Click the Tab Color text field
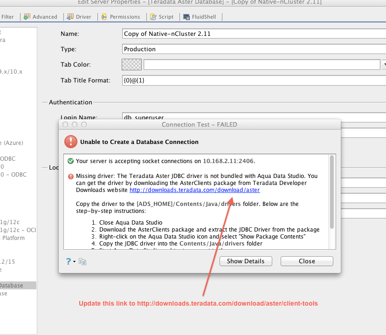 [262, 64]
